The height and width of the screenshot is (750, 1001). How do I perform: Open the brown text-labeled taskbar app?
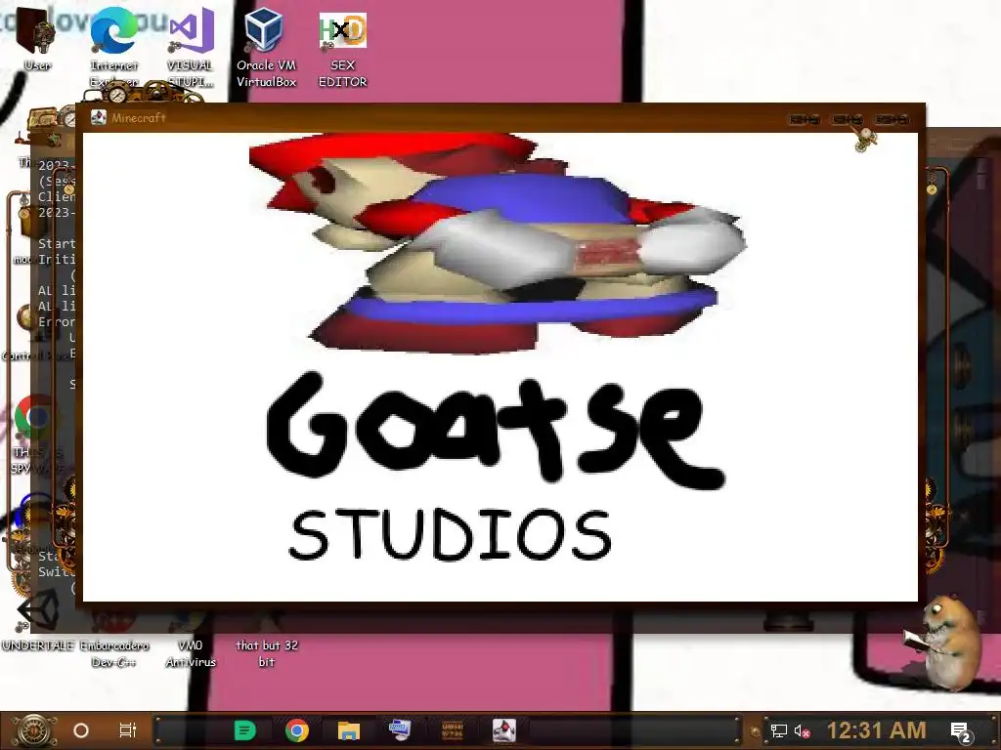452,730
